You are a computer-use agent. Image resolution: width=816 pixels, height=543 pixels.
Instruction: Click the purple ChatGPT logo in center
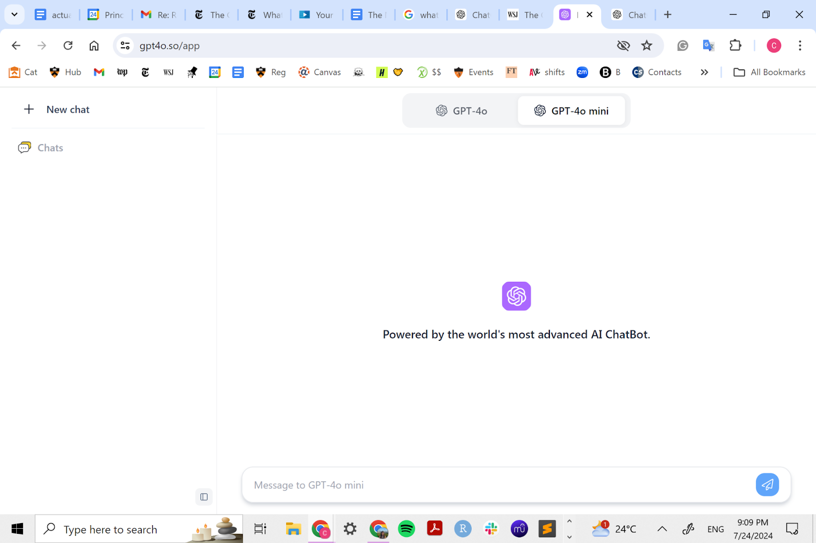[516, 296]
